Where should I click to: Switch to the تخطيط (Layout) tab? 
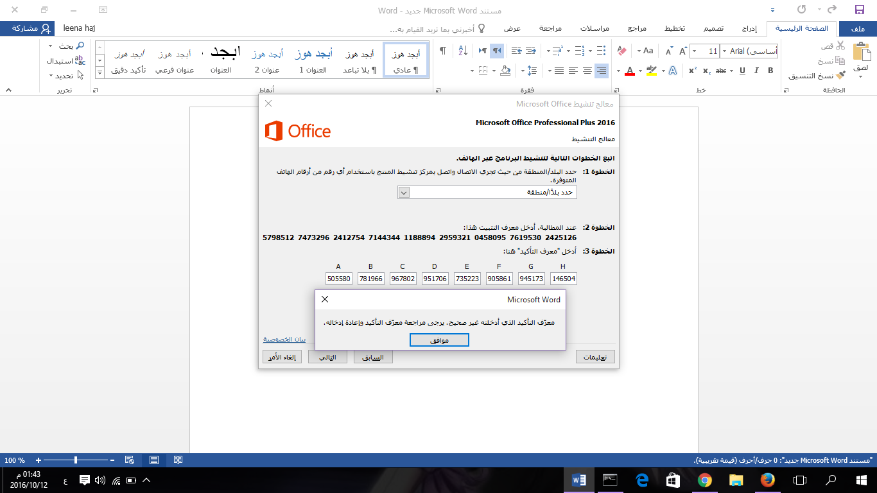674,29
